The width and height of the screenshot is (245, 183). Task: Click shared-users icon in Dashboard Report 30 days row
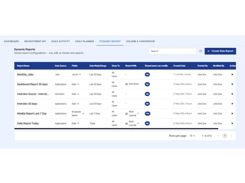[126, 84]
